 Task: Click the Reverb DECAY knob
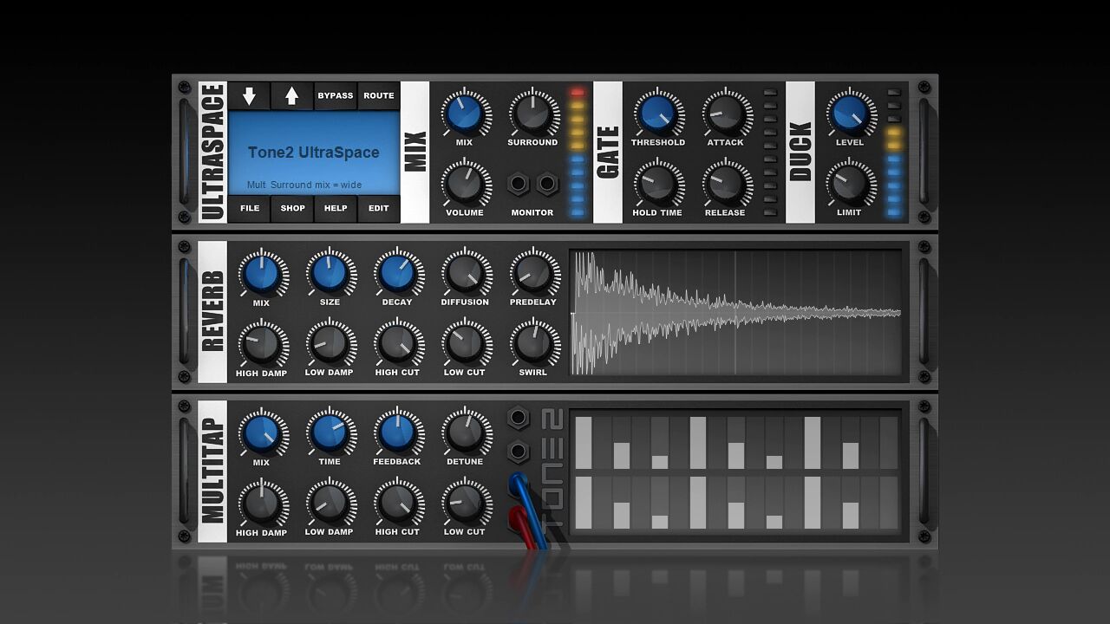coord(397,273)
